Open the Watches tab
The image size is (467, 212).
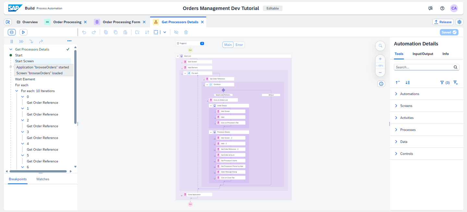[x=43, y=179]
